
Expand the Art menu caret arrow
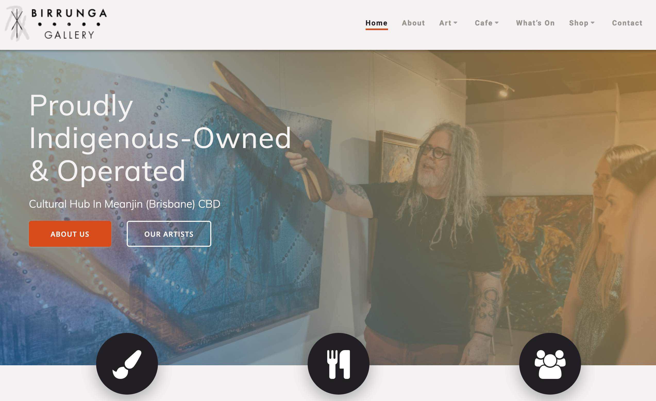pos(456,23)
